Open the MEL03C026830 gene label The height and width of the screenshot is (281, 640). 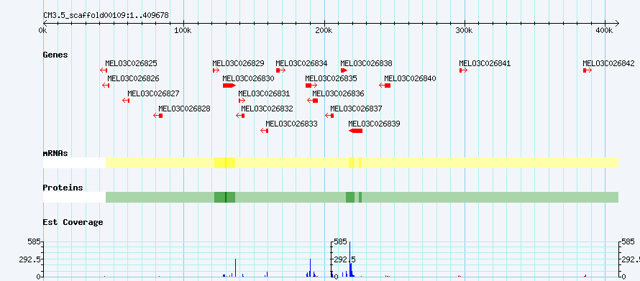pos(248,78)
